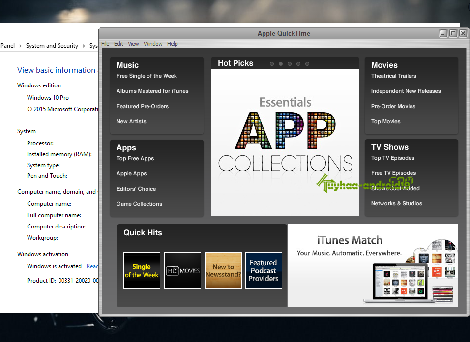The height and width of the screenshot is (342, 470).
Task: Open Top Free Apps
Action: (135, 158)
